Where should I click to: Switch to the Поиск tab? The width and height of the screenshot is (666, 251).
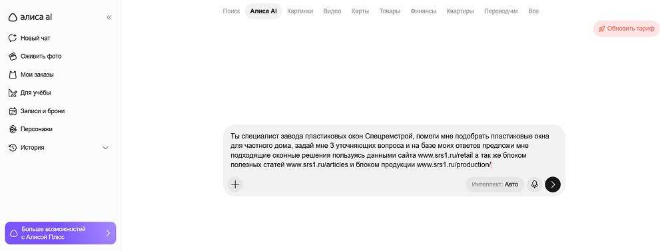[231, 11]
